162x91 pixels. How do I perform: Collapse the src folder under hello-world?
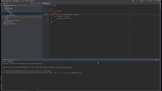pyautogui.click(x=6, y=10)
